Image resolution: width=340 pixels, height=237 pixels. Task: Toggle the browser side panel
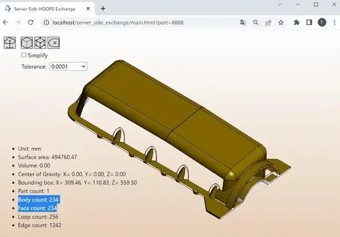point(309,23)
